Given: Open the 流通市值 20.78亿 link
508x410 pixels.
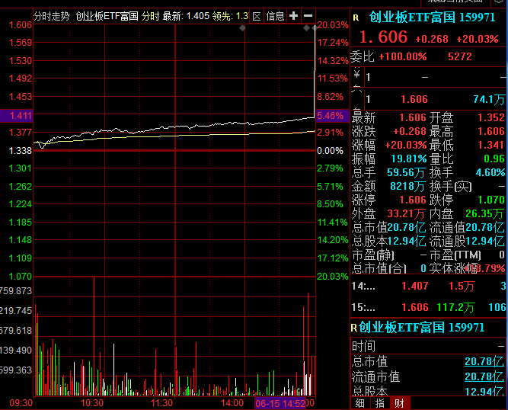Looking at the screenshot, I should point(484,376).
